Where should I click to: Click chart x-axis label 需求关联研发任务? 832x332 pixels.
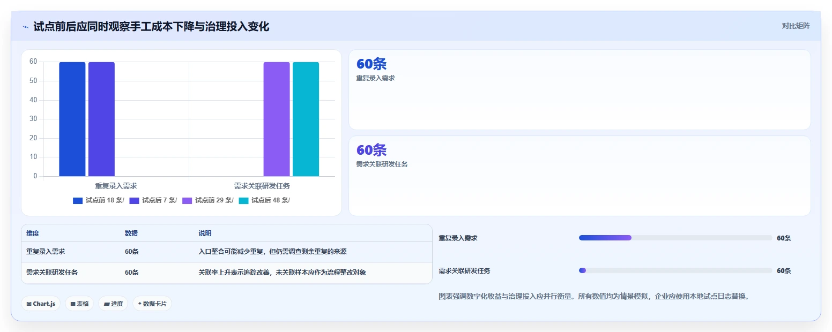[x=262, y=186]
